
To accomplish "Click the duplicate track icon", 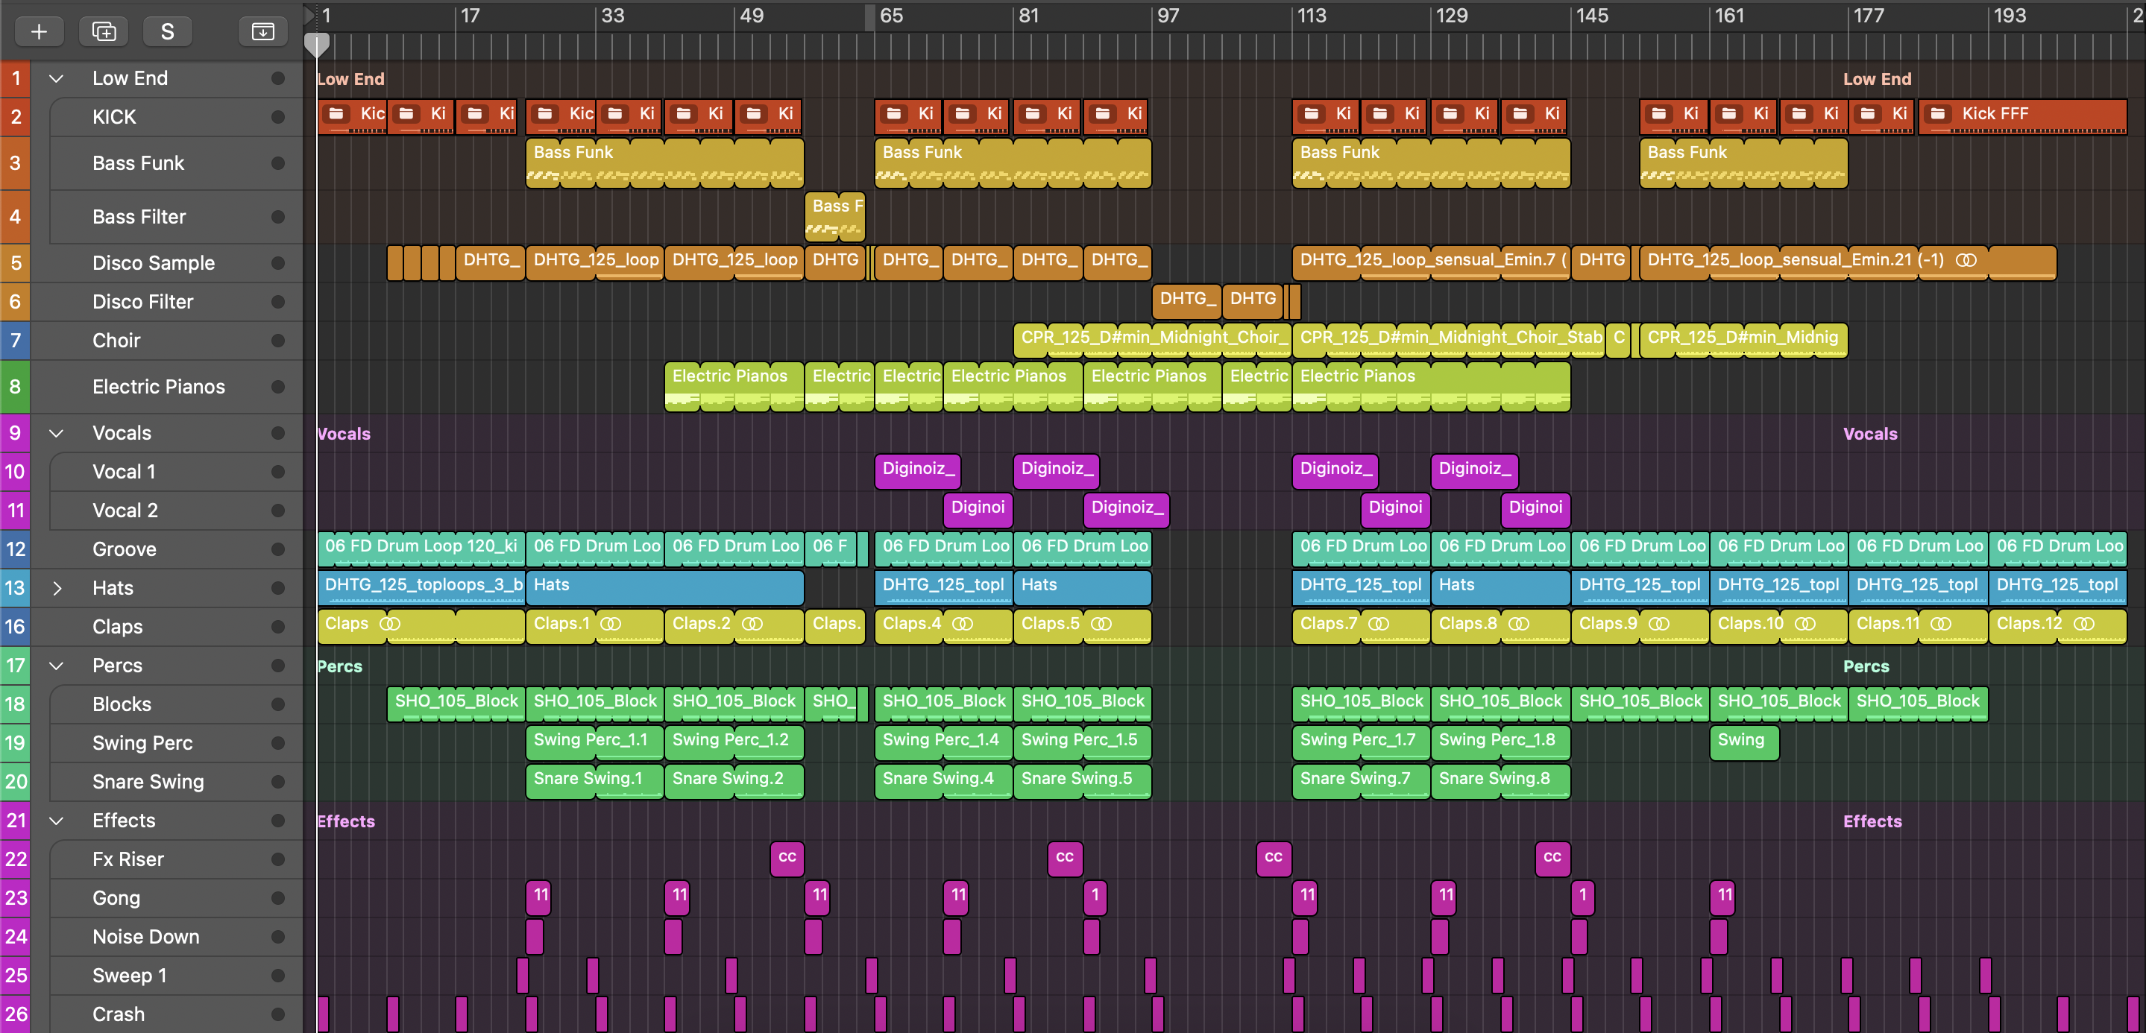I will click(104, 31).
